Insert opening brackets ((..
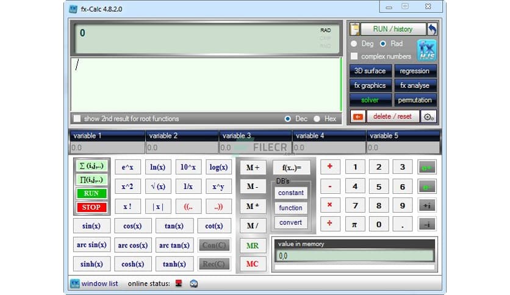This screenshot has width=510, height=295. click(x=188, y=206)
